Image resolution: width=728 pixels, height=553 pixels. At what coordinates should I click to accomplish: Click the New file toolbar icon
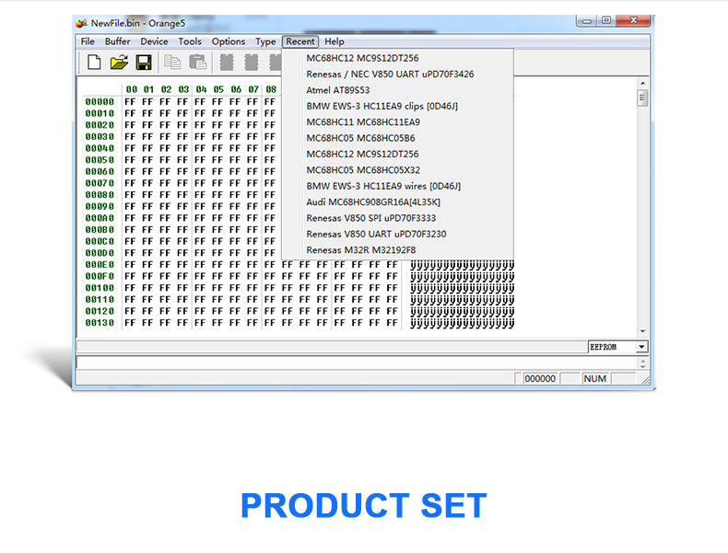[94, 63]
